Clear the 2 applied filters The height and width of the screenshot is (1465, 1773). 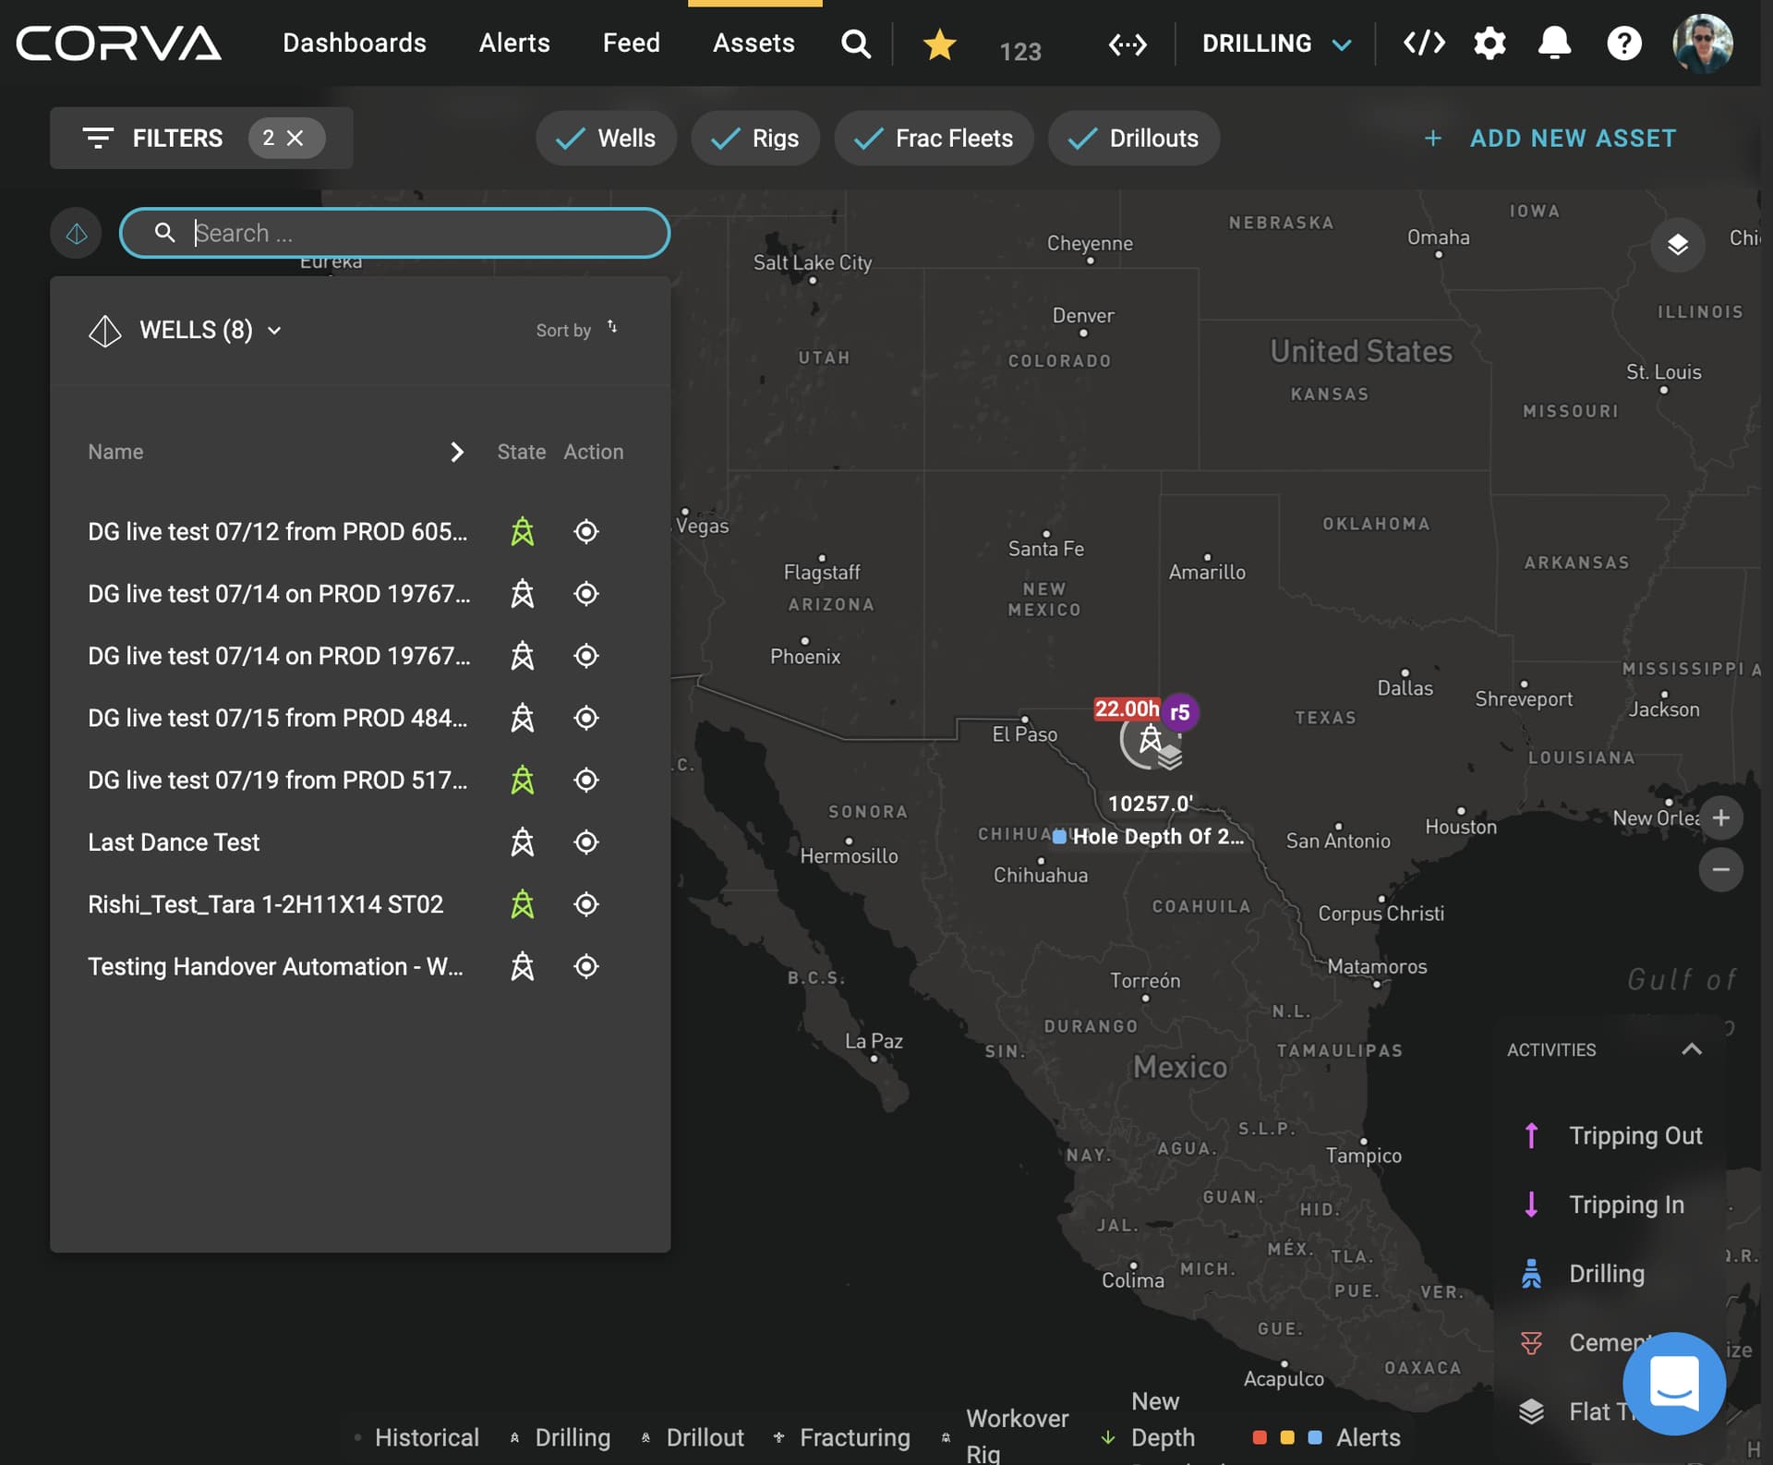[x=295, y=139]
